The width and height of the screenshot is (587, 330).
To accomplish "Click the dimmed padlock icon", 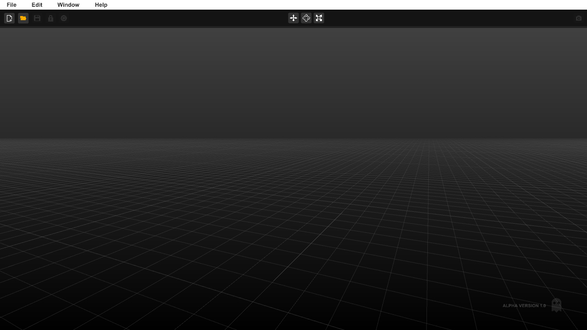I will tap(50, 18).
